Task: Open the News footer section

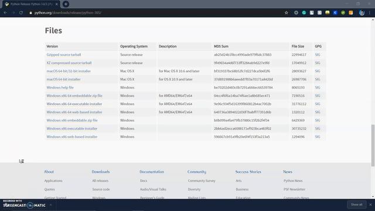Action: [x=288, y=172]
